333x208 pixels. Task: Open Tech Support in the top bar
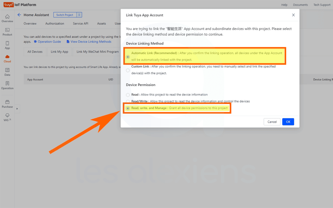pyautogui.click(x=322, y=5)
